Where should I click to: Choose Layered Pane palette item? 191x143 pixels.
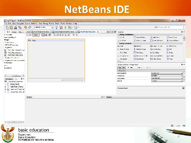(172, 40)
